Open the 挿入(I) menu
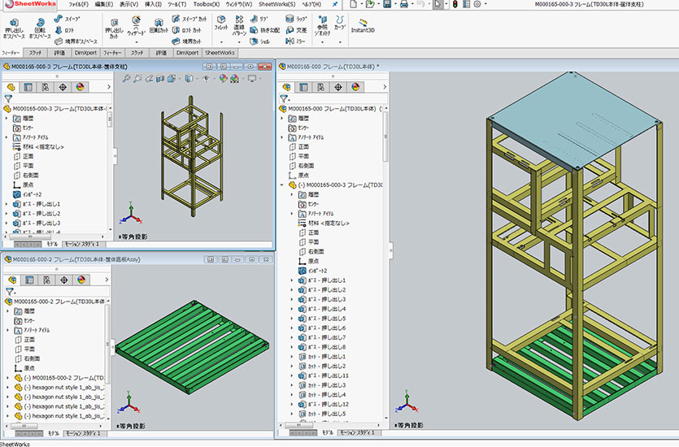Viewport: 679px width, 447px height. coord(154,4)
